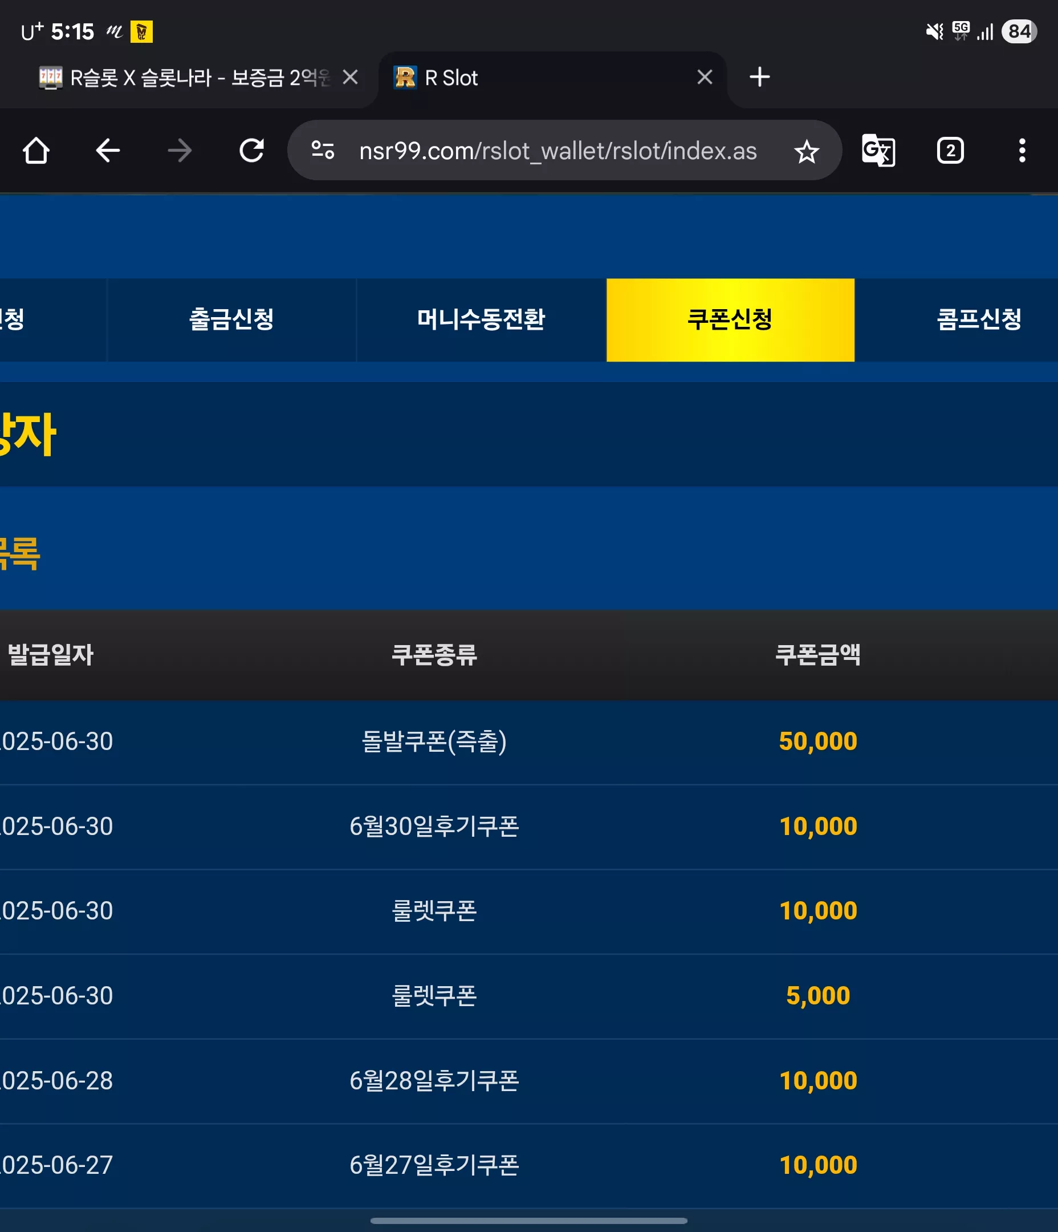Close the R슬롯 X 슬롯나라 tab
This screenshot has width=1058, height=1232.
point(350,76)
